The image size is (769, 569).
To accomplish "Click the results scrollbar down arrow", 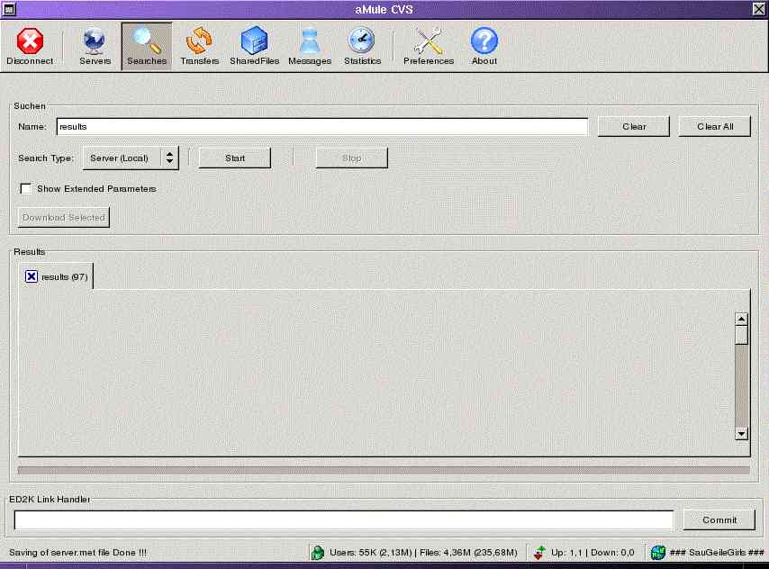I will click(742, 433).
